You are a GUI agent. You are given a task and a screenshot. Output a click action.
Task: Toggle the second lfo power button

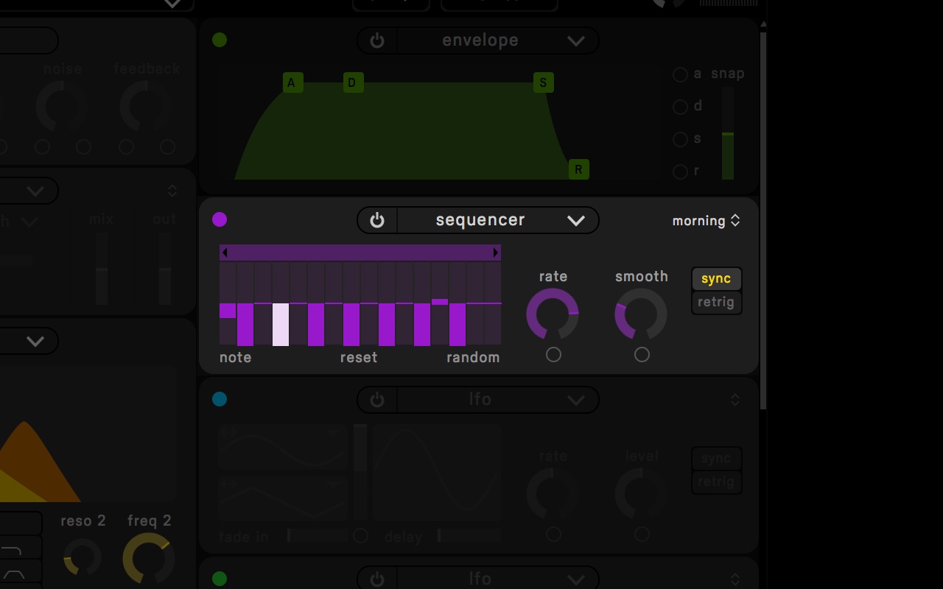click(x=377, y=579)
